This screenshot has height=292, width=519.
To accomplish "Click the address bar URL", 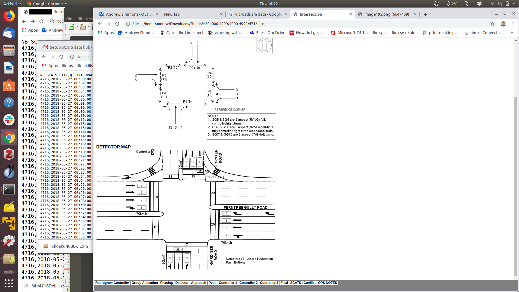I will [x=204, y=24].
